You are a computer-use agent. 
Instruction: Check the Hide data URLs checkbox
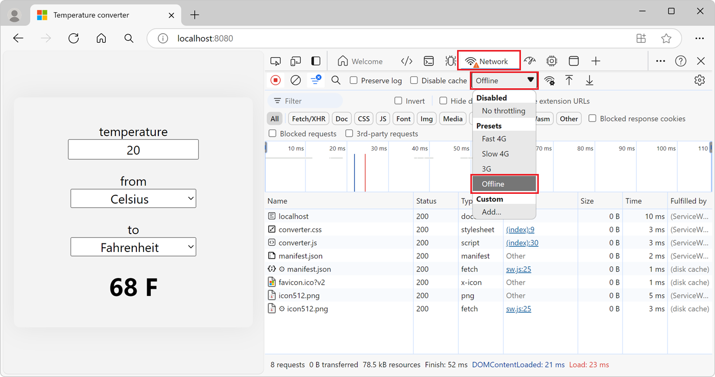[x=443, y=101]
